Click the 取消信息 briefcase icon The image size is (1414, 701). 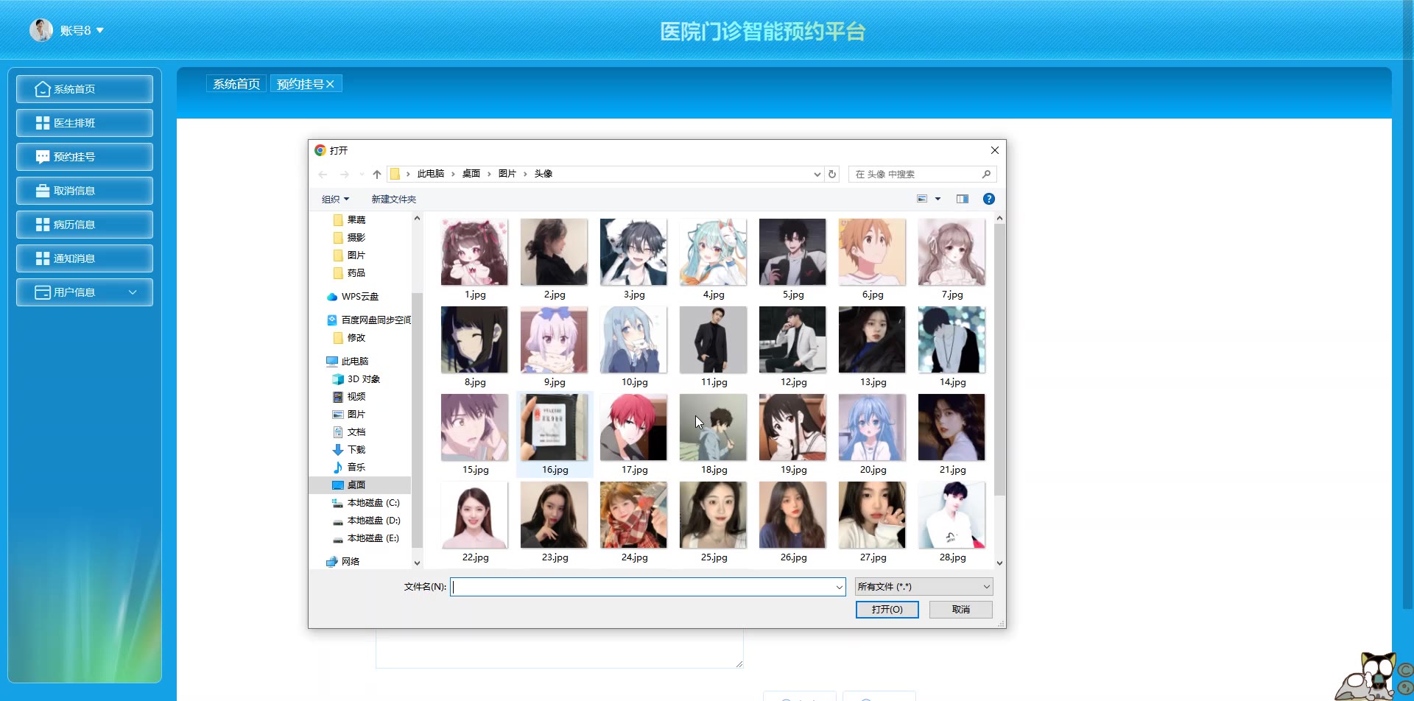click(43, 191)
